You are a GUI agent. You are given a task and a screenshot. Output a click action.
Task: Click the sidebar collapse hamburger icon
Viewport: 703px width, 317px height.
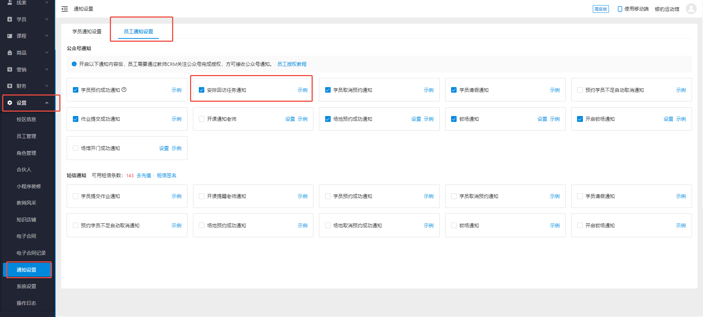point(64,9)
